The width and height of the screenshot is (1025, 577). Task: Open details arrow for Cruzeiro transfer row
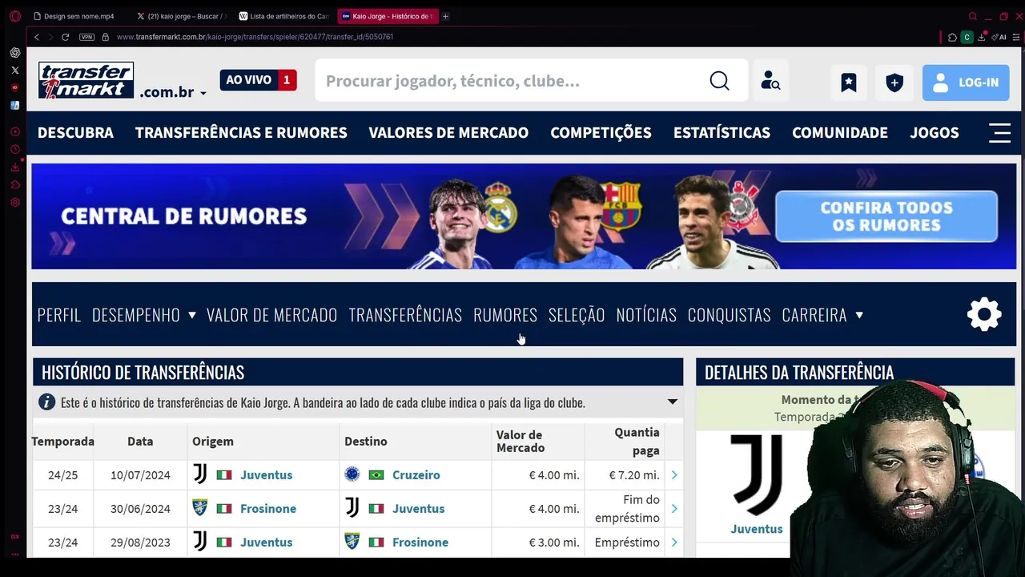(x=674, y=475)
